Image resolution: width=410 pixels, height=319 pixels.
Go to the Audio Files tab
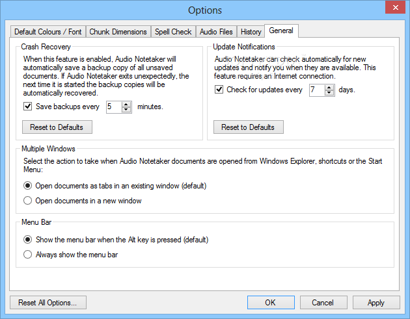point(216,32)
